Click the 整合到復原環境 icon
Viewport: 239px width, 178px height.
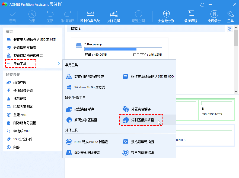click(x=126, y=153)
